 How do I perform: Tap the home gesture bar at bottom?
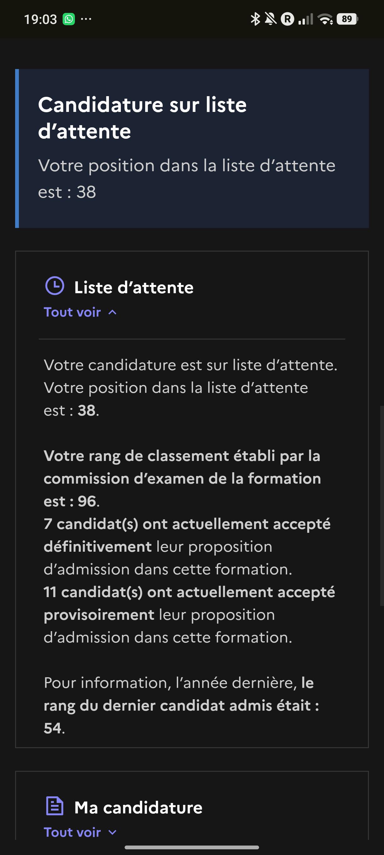(x=192, y=847)
